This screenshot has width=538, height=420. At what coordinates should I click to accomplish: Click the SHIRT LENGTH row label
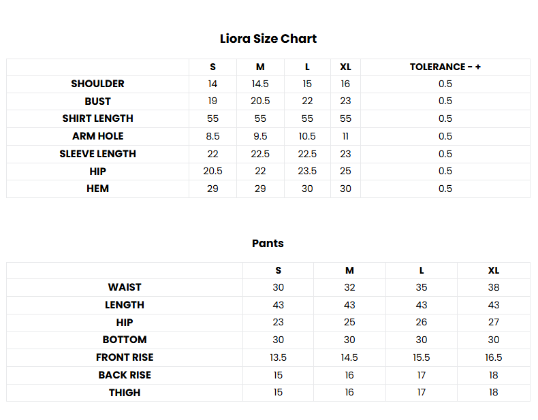pyautogui.click(x=97, y=118)
